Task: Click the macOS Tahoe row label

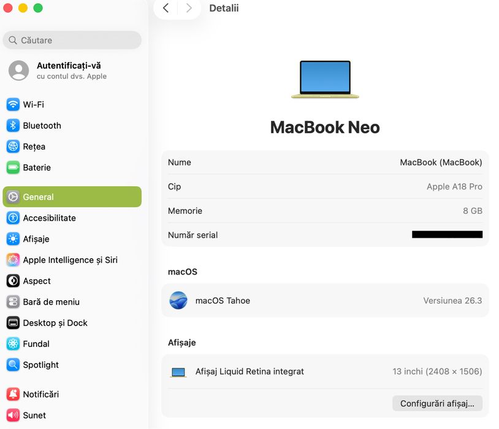Action: 223,300
